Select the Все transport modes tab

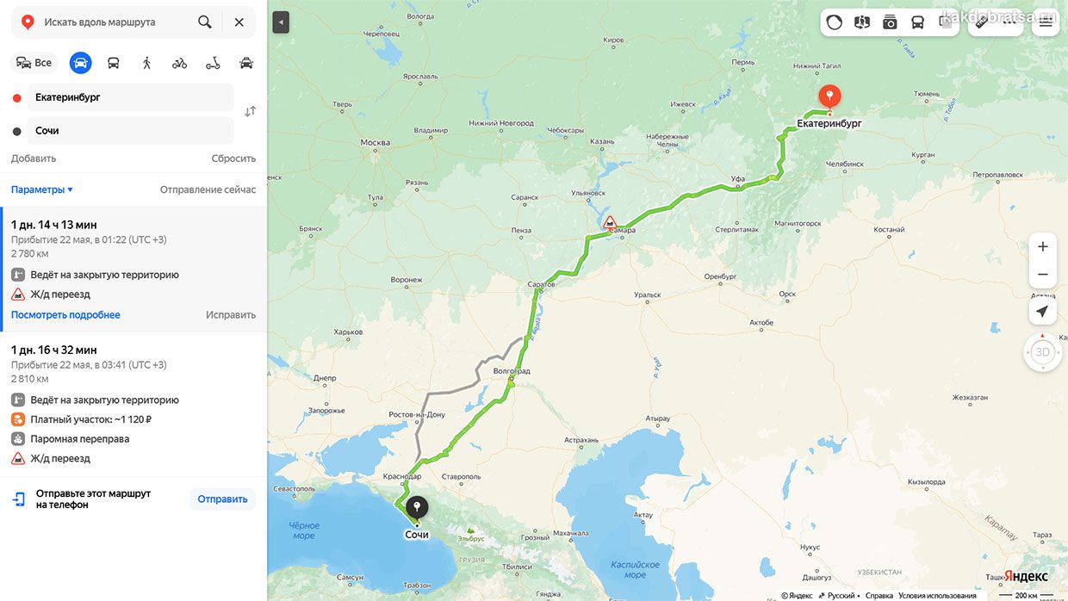click(x=34, y=63)
